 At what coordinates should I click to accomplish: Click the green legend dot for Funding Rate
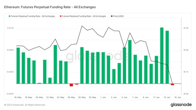click(x=10, y=16)
